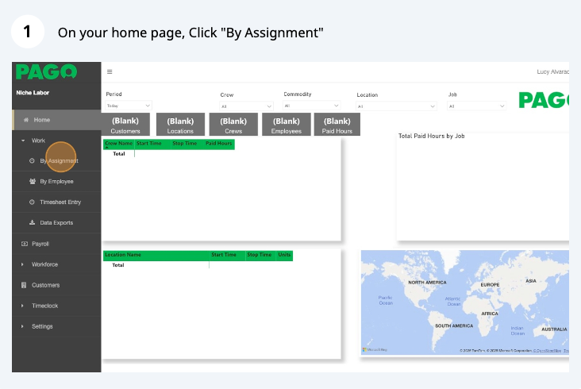This screenshot has height=389, width=581.
Task: Click the Lucy Alvarado user name
Action: [x=552, y=72]
